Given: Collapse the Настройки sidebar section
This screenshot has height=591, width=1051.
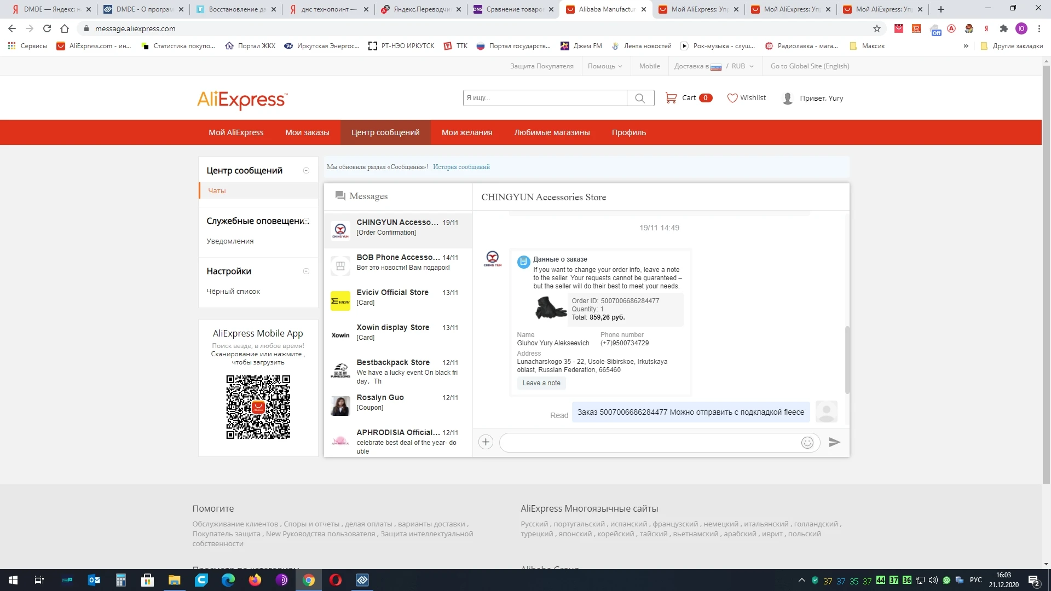Looking at the screenshot, I should point(307,271).
